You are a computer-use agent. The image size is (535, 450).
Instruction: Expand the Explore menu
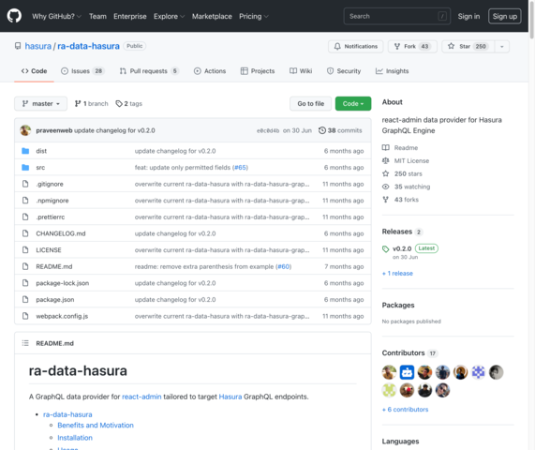tap(169, 16)
